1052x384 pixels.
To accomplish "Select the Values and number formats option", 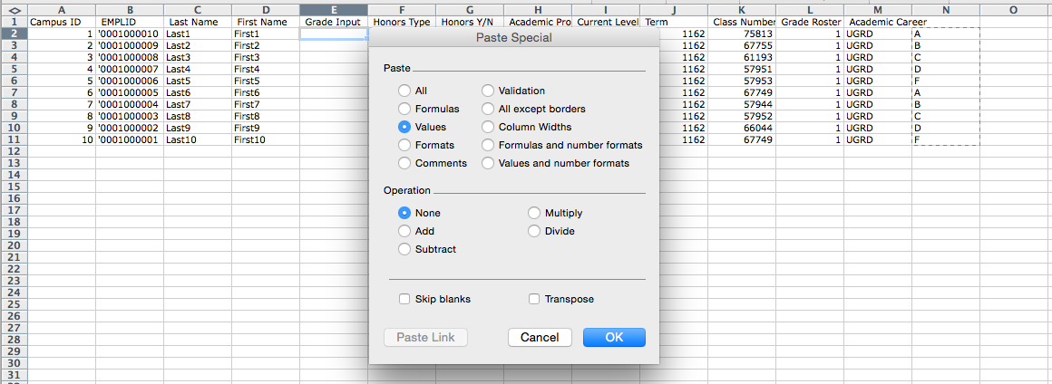I will pyautogui.click(x=488, y=163).
